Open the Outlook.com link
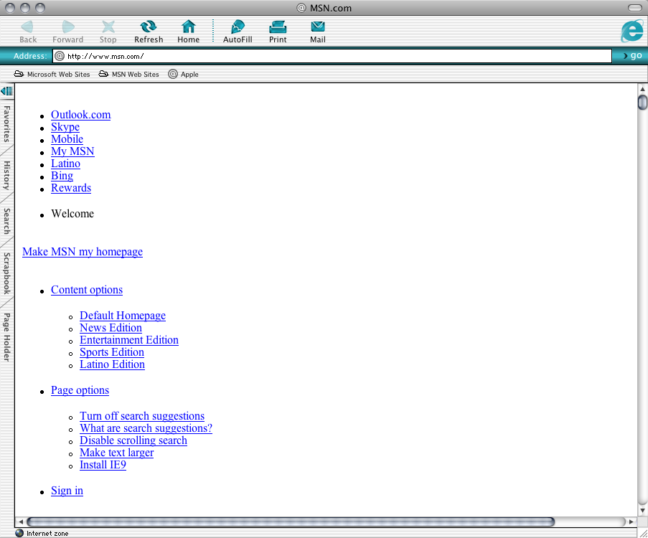Viewport: 648px width, 538px height. pos(81,115)
